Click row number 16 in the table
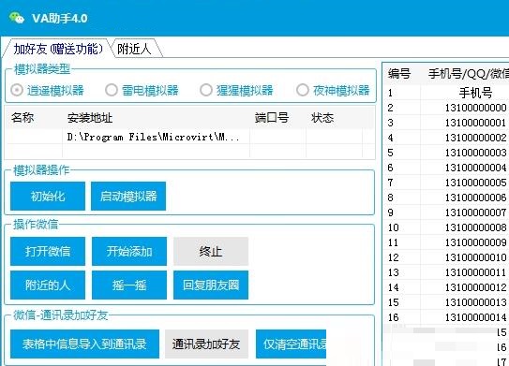 click(x=393, y=317)
